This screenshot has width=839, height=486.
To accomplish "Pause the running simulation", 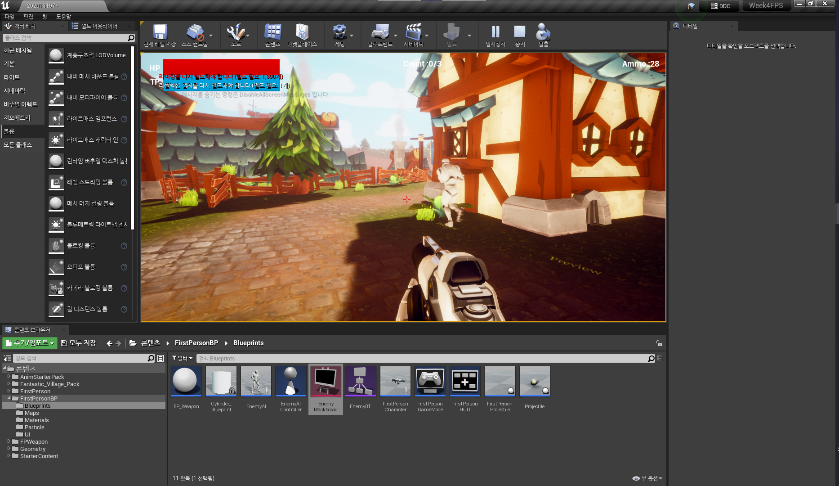I will pyautogui.click(x=495, y=35).
